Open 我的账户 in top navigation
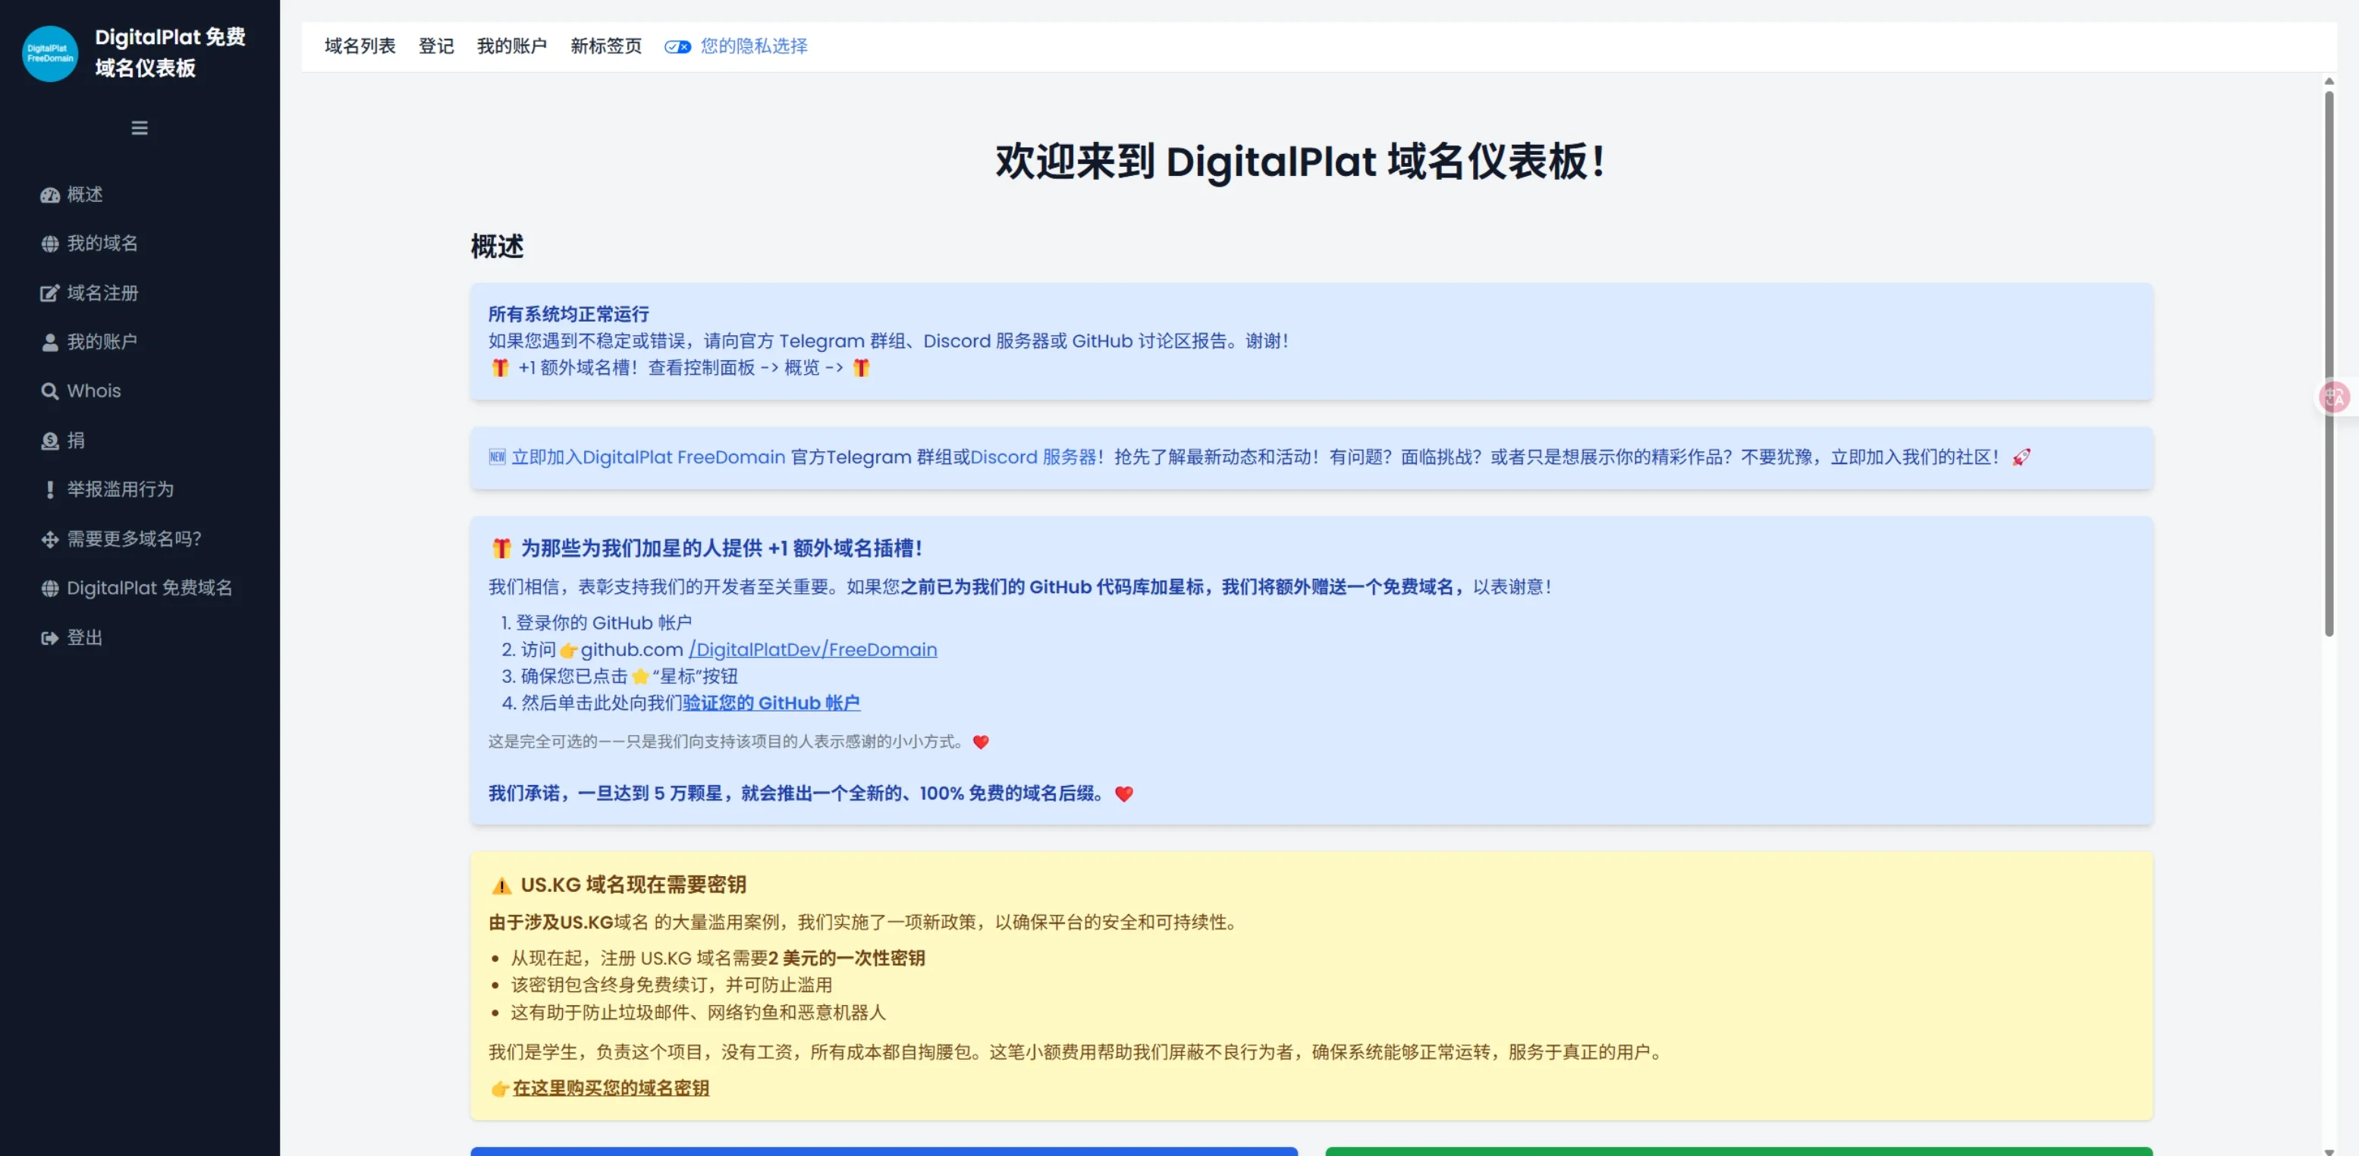Image resolution: width=2359 pixels, height=1156 pixels. pos(512,46)
